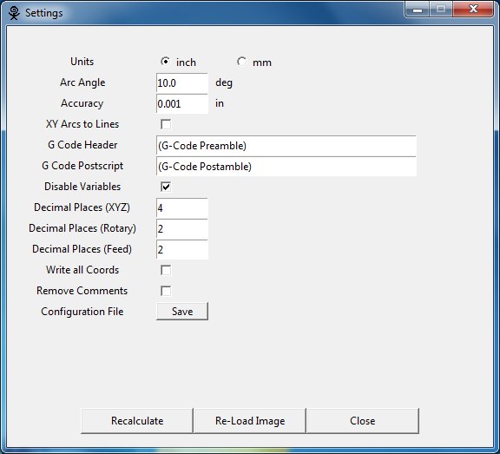Screen dimensions: 500x454
Task: Click the G Code Postscript text field
Action: pyautogui.click(x=286, y=167)
